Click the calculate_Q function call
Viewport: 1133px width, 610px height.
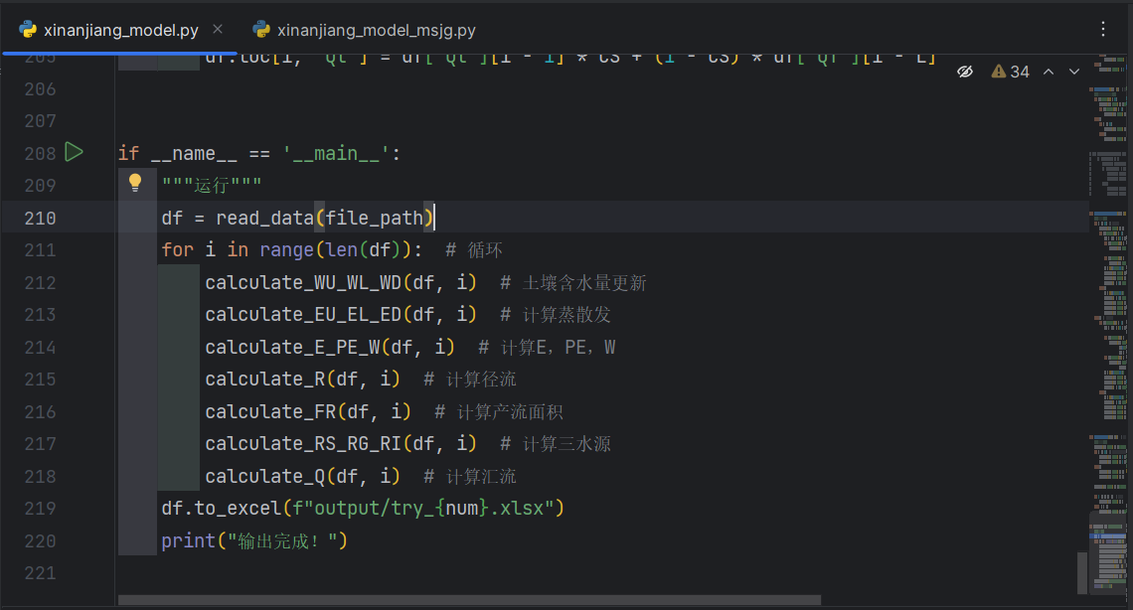point(263,476)
